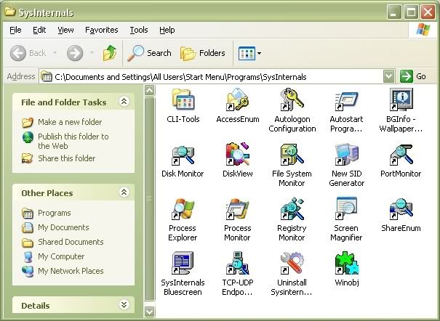
Task: Select the Autologon Configuration shortcut icon
Action: click(292, 99)
